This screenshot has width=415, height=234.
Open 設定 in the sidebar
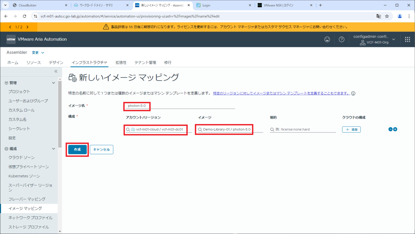[x=12, y=138]
